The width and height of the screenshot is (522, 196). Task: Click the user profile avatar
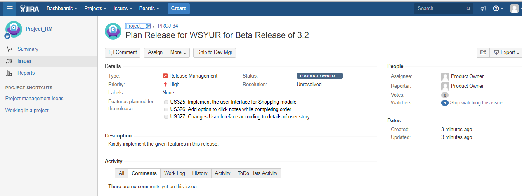(x=514, y=9)
